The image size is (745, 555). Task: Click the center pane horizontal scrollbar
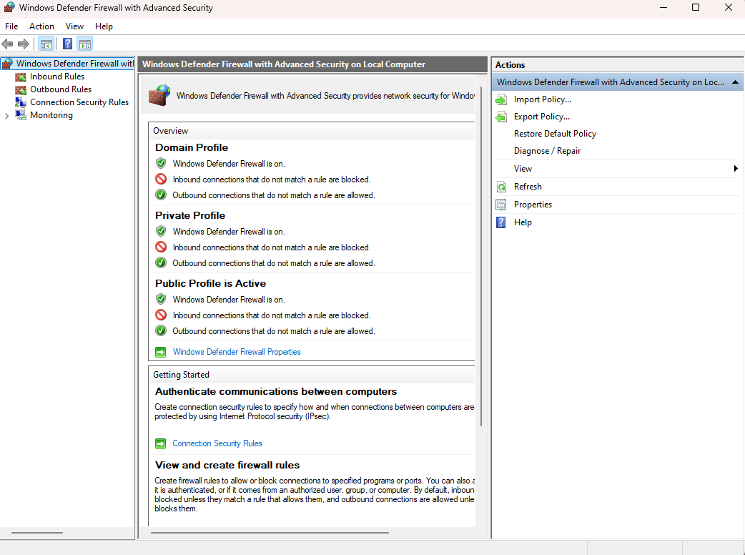270,533
